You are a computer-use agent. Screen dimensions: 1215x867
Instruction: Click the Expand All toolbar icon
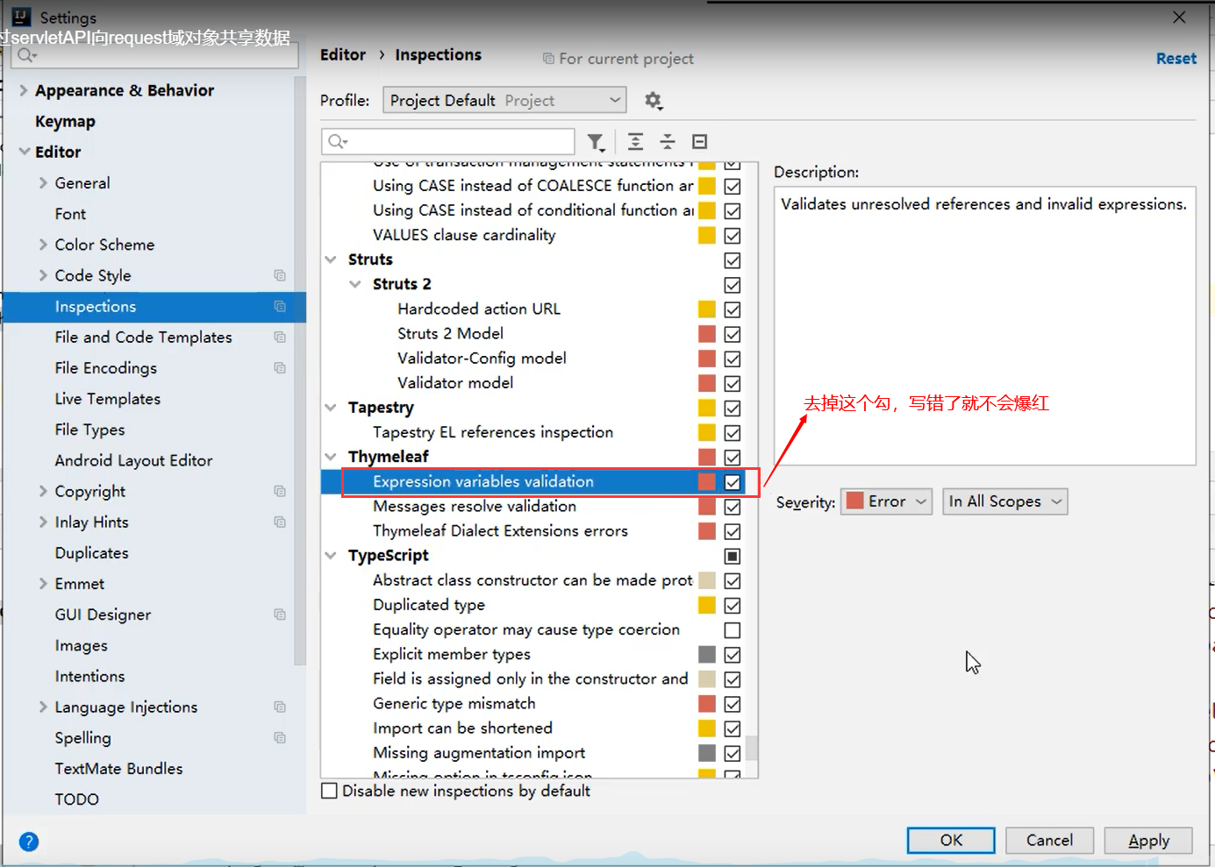pyautogui.click(x=636, y=142)
